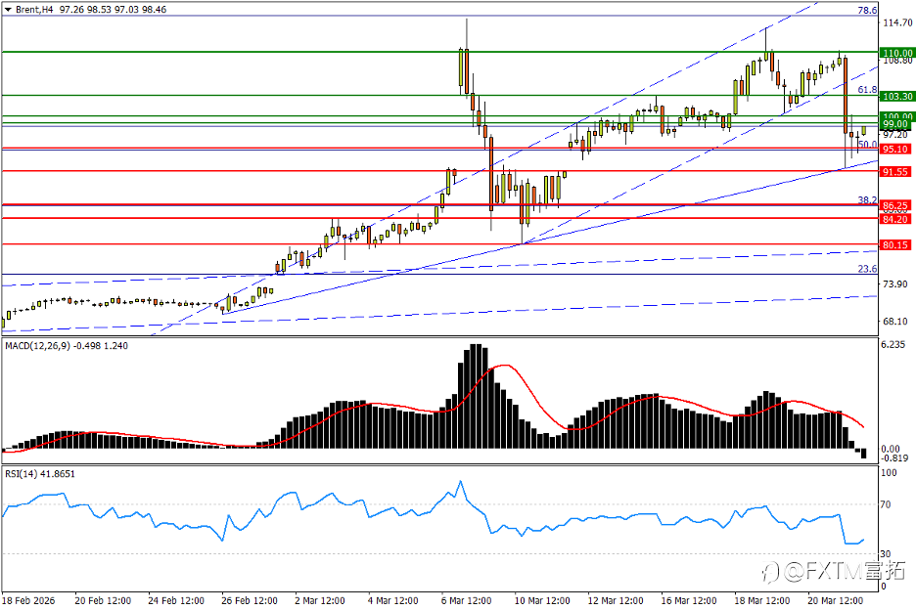Select the 16 Mar 12:00 time label
Image resolution: width=916 pixels, height=610 pixels.
coord(689,600)
